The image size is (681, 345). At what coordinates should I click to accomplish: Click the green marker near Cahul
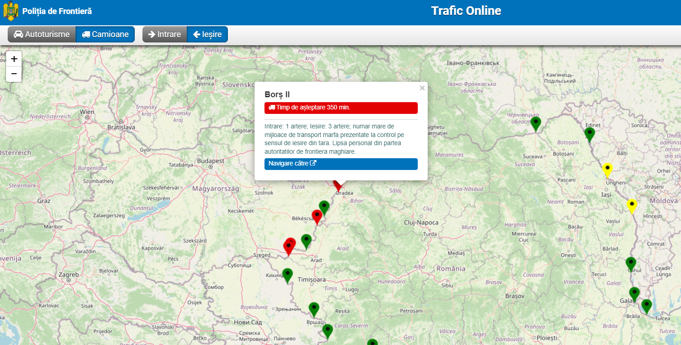[x=631, y=263]
